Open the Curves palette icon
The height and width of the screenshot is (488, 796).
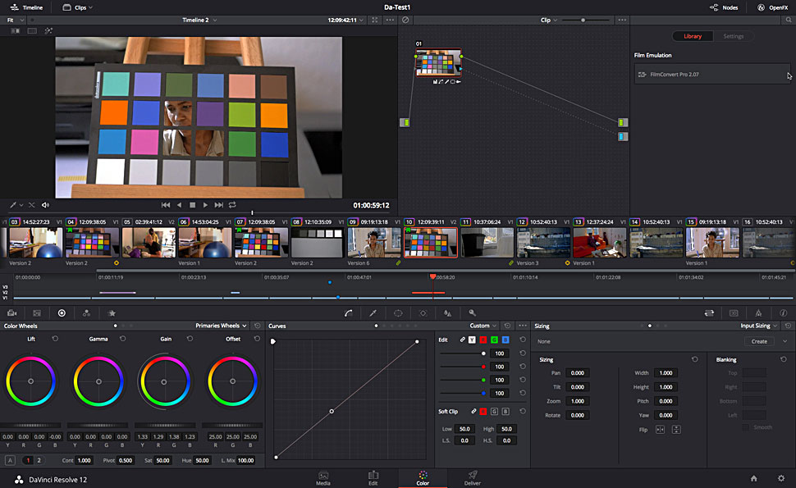click(x=348, y=312)
